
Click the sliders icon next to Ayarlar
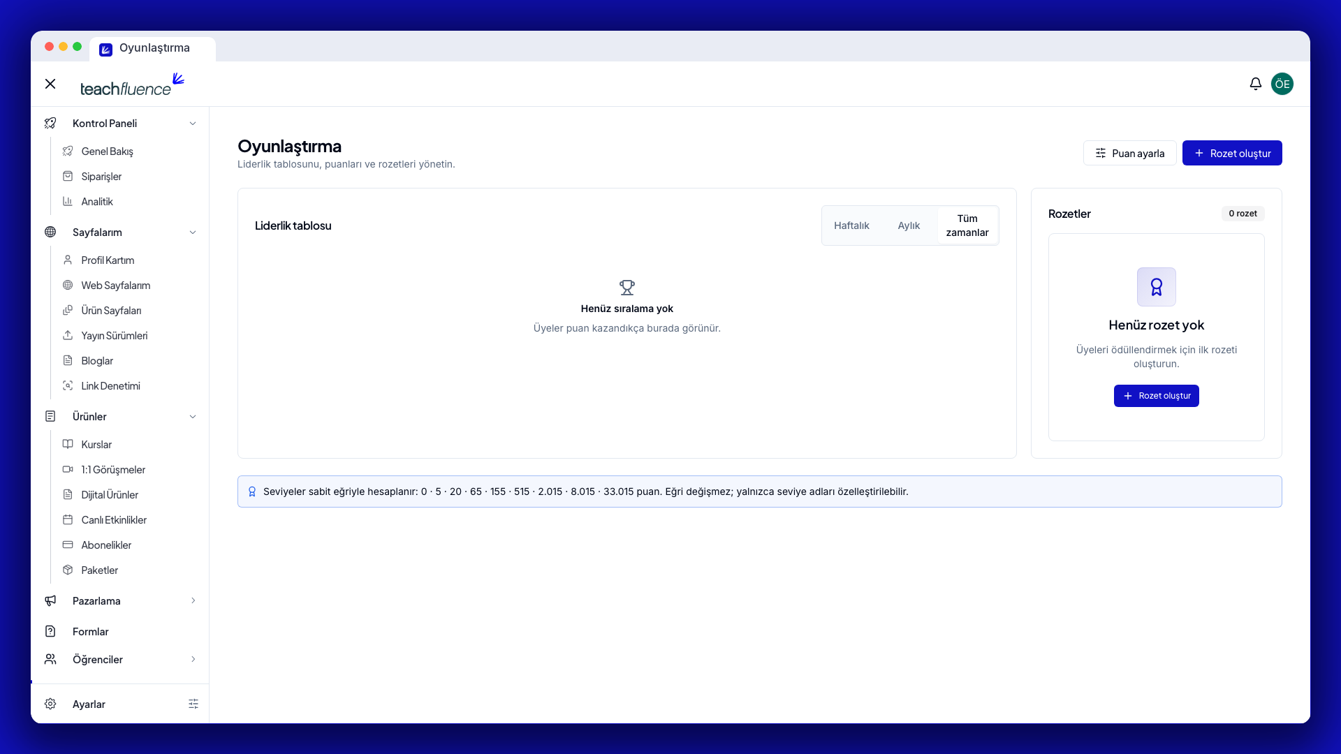click(193, 704)
